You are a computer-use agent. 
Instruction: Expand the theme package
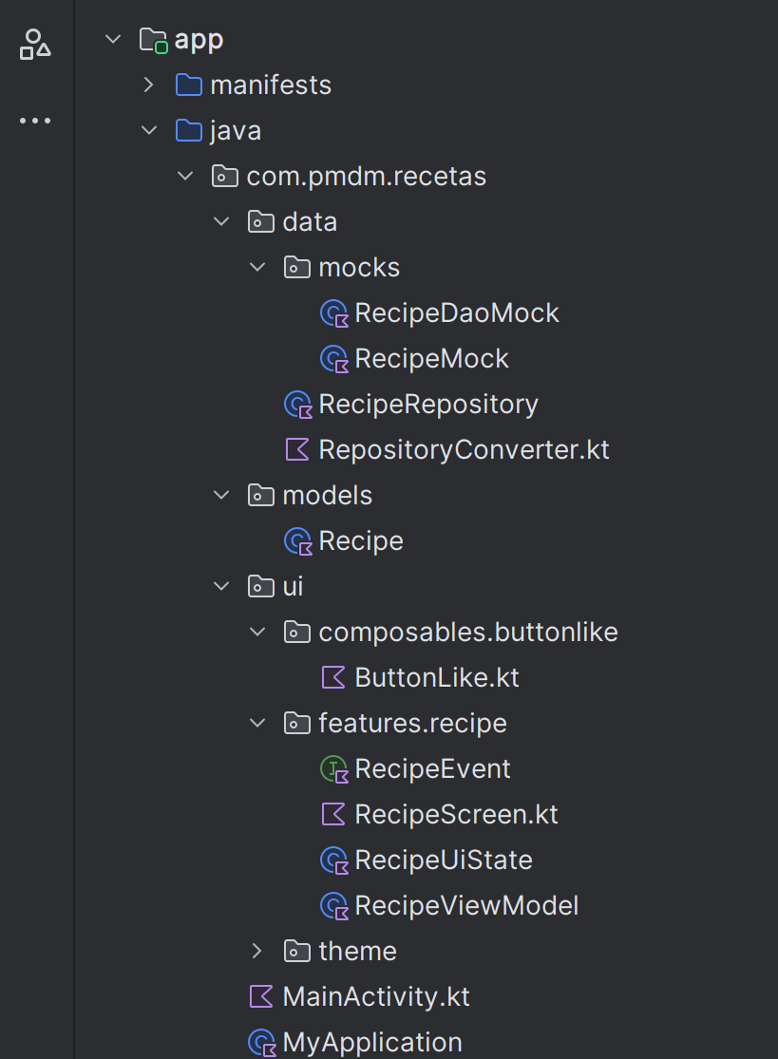pos(256,952)
